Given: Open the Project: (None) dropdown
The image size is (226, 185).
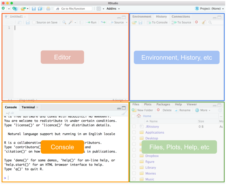Looking at the screenshot, I should pyautogui.click(x=210, y=9).
